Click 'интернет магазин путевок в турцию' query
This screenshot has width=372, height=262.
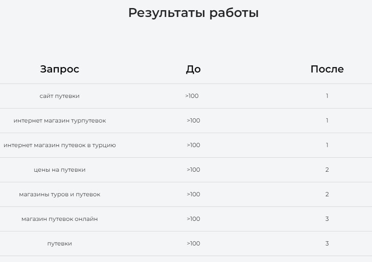(x=59, y=145)
